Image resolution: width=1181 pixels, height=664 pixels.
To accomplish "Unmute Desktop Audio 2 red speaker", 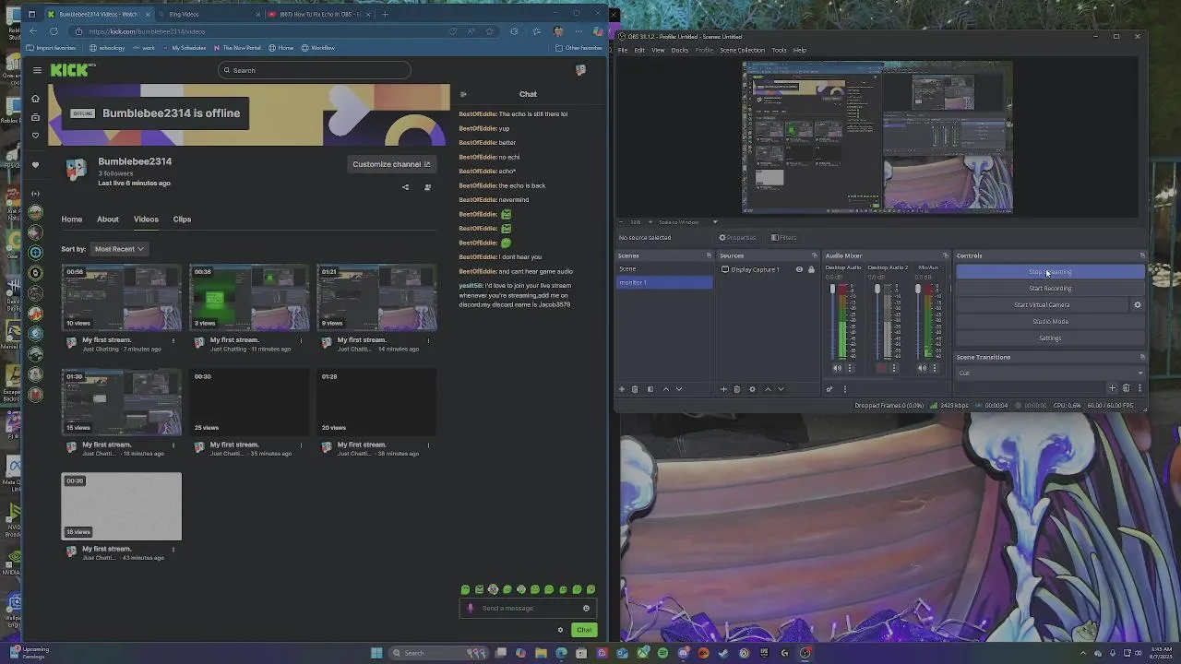I will click(881, 368).
